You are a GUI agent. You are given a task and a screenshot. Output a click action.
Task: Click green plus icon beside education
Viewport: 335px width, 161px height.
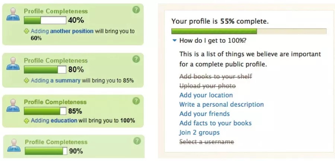(26, 120)
